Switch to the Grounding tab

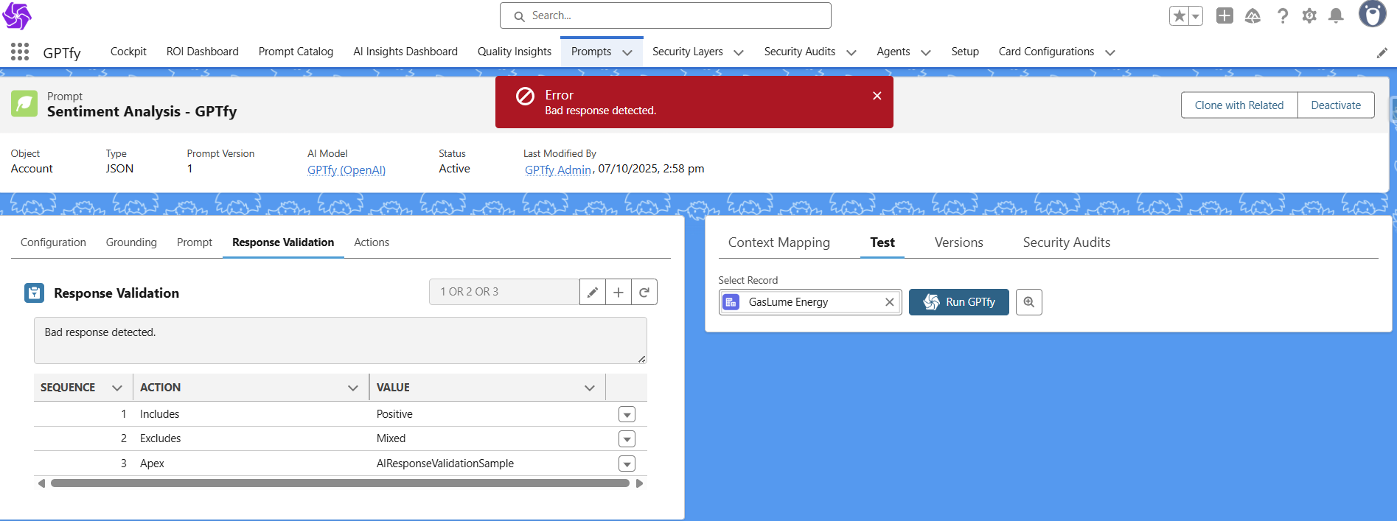click(131, 242)
